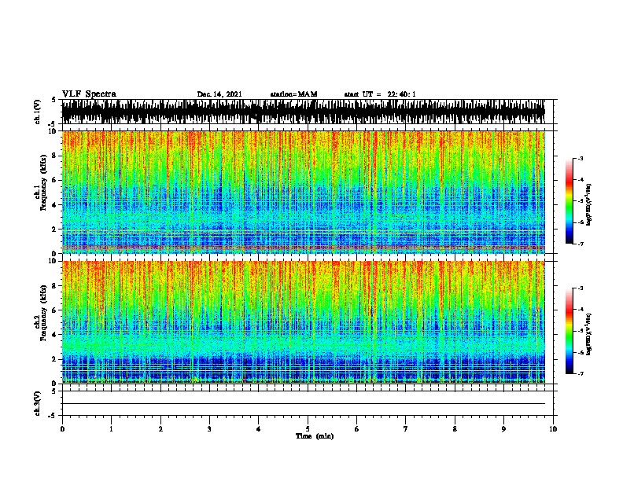Image resolution: width=623 pixels, height=481 pixels.
Task: Click time axis tick label "5"
Action: [x=308, y=429]
